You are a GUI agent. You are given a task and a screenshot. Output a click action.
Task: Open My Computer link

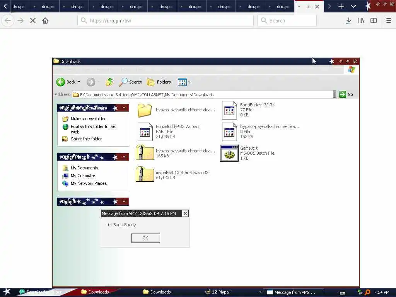[x=83, y=176]
